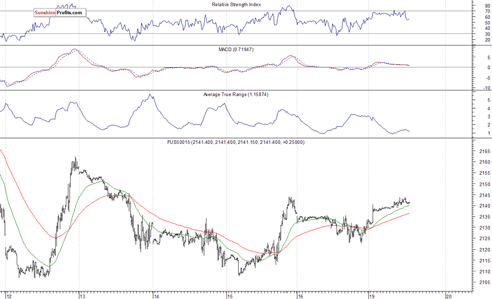492x299 pixels.
Task: Select the Relative Strength Index panel title
Action: tap(236, 5)
